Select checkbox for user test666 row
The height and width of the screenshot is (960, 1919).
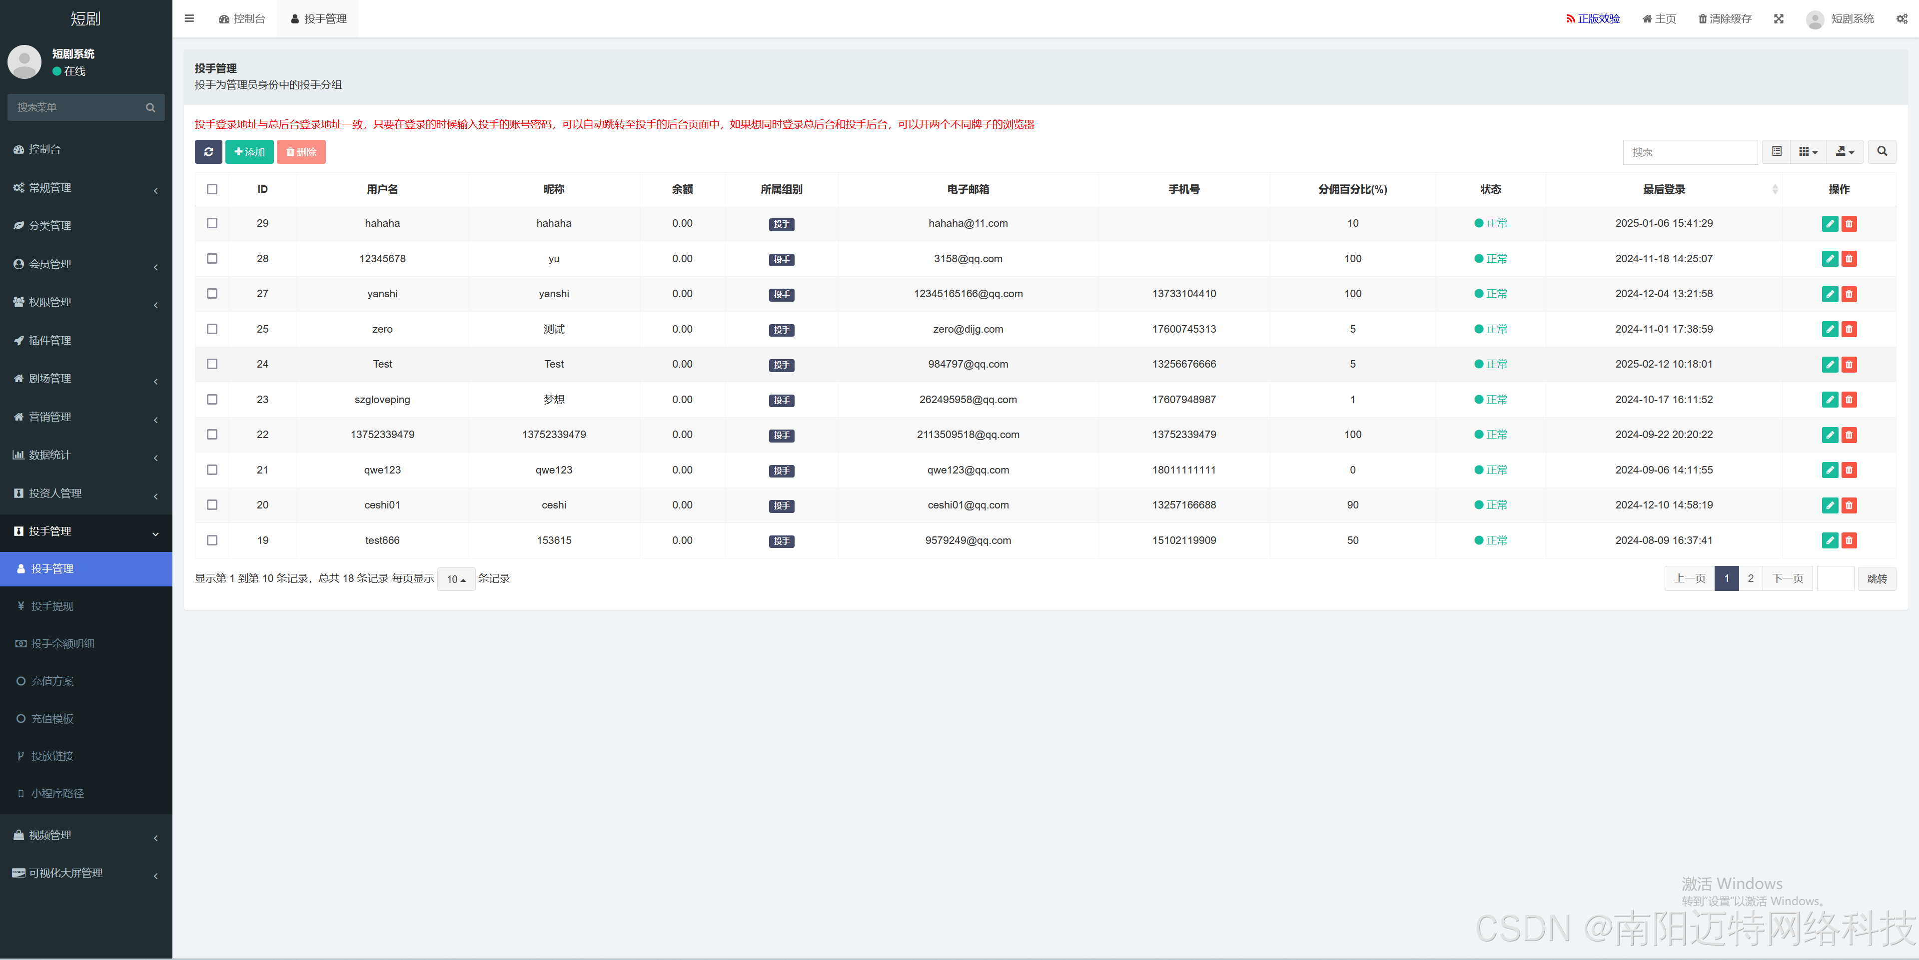(212, 540)
